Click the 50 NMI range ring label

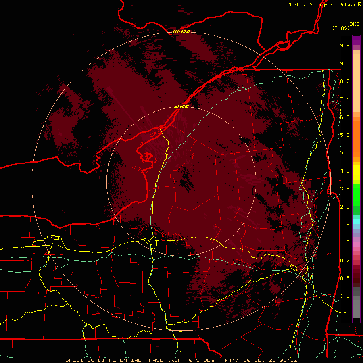[181, 106]
